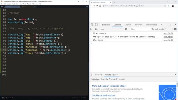Close the DevTools panel
The image size is (178, 100).
coord(175,25)
